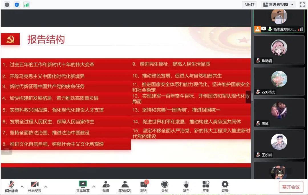This screenshot has height=195, width=308.
Task: Open the slide list menu icon
Action: [7, 151]
